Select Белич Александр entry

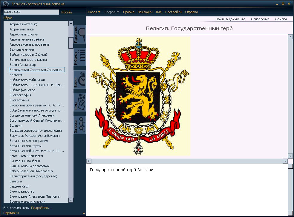pyautogui.click(x=23, y=65)
